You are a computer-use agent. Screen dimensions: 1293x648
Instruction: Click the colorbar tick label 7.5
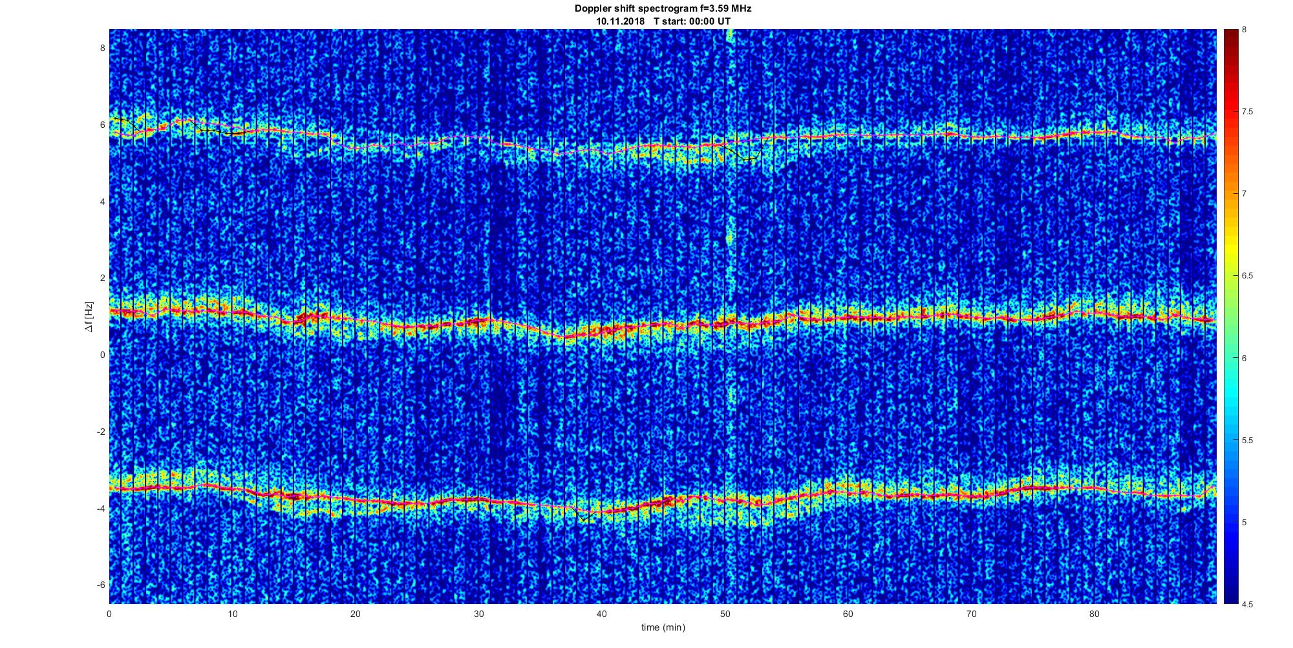click(x=1248, y=112)
